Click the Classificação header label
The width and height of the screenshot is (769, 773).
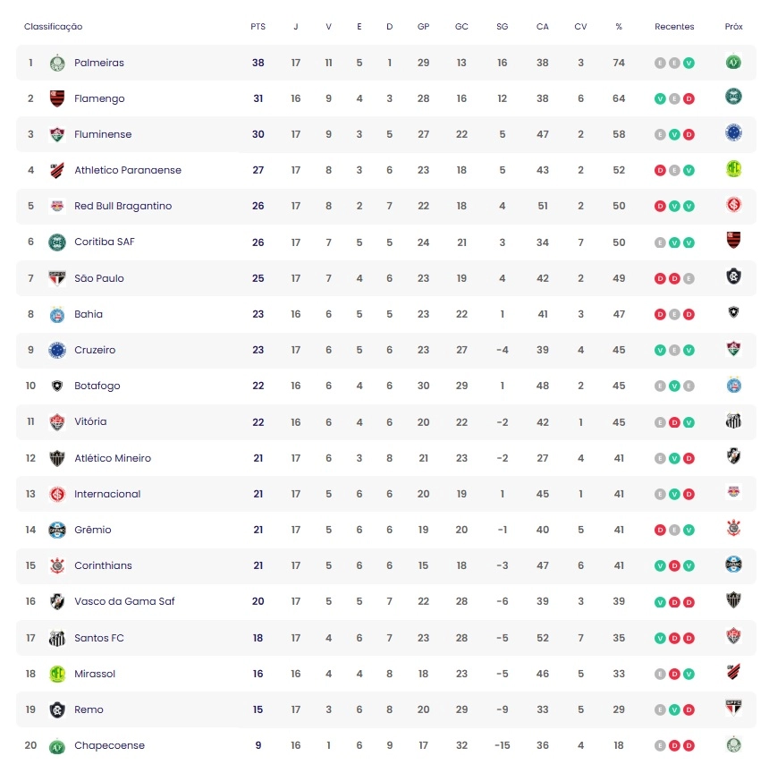(54, 27)
